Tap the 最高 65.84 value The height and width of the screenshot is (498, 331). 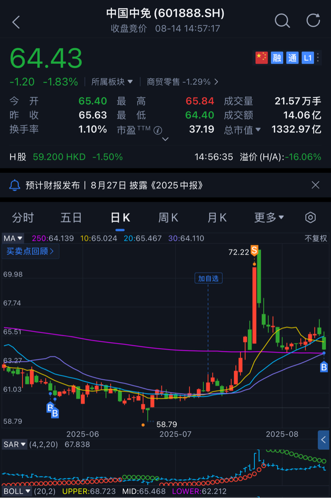pos(200,101)
